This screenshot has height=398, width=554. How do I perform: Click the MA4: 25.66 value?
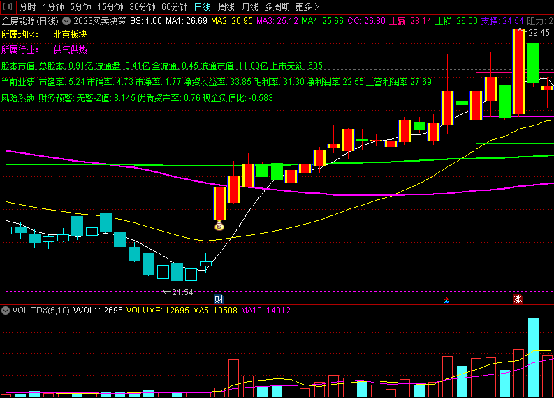pos(323,21)
